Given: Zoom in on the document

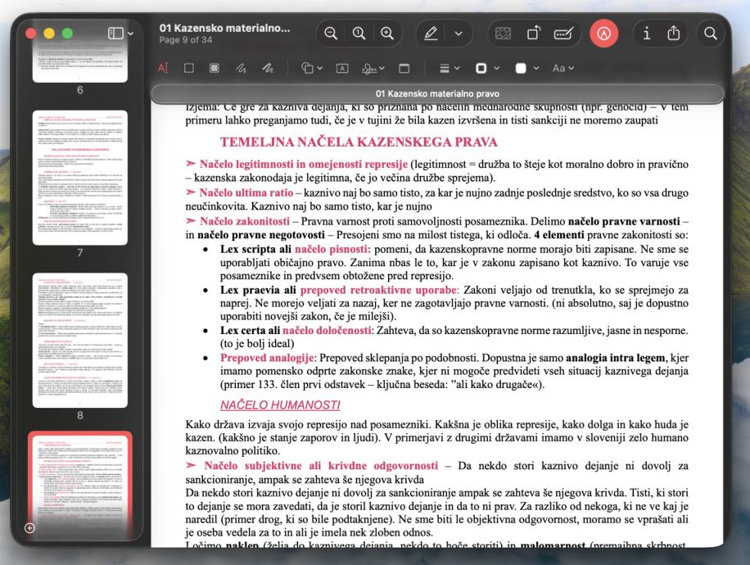Looking at the screenshot, I should click(387, 34).
